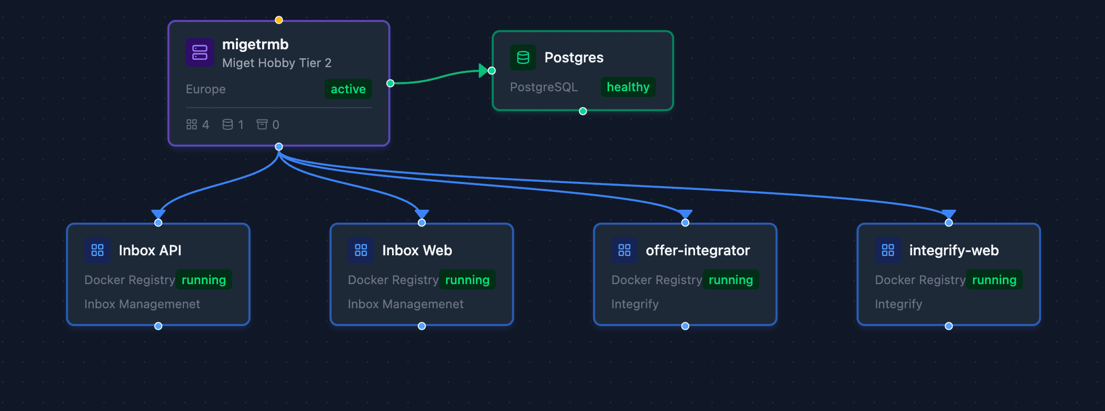Click the orange top handle on migetrmb
The height and width of the screenshot is (411, 1105).
pos(279,20)
